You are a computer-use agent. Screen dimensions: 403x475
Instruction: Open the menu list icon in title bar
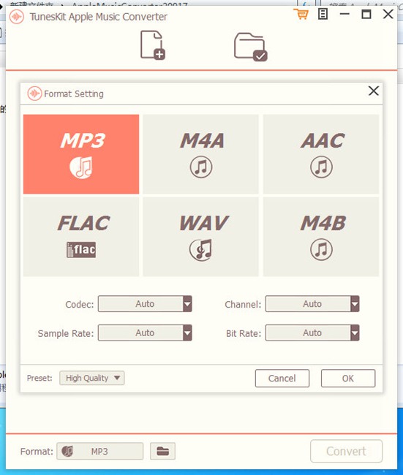click(x=323, y=14)
